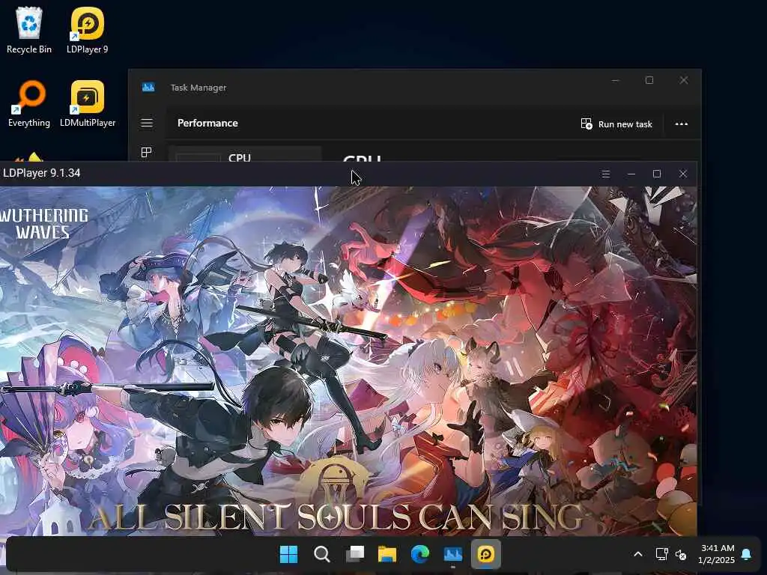Image resolution: width=767 pixels, height=575 pixels.
Task: Launch LDPlayer 9 desktop shortcut
Action: 87,30
